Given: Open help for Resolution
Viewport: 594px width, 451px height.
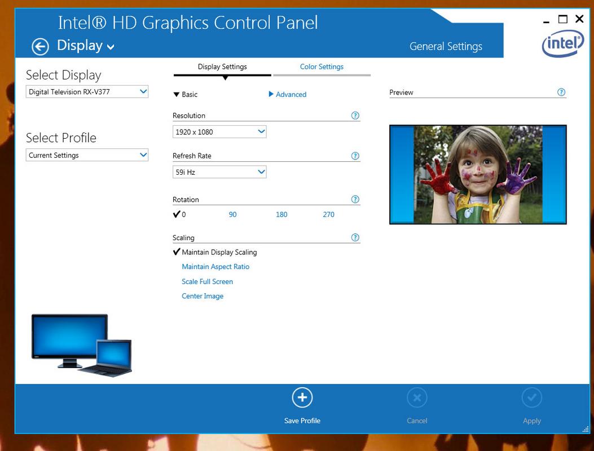Looking at the screenshot, I should point(355,116).
